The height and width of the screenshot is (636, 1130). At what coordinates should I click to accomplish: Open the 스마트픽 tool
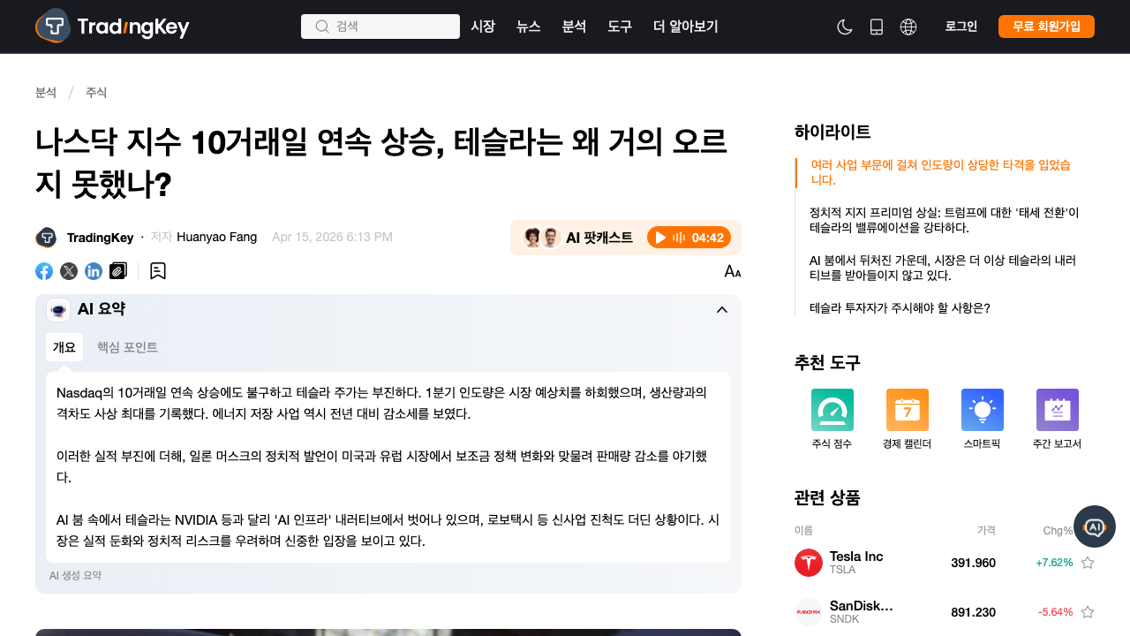[983, 420]
